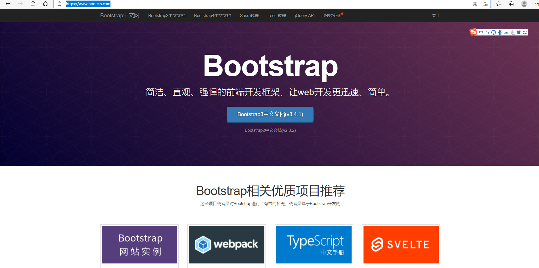
Task: Open Bootstrap3中文文档(v3.4.1) button
Action: (270, 114)
